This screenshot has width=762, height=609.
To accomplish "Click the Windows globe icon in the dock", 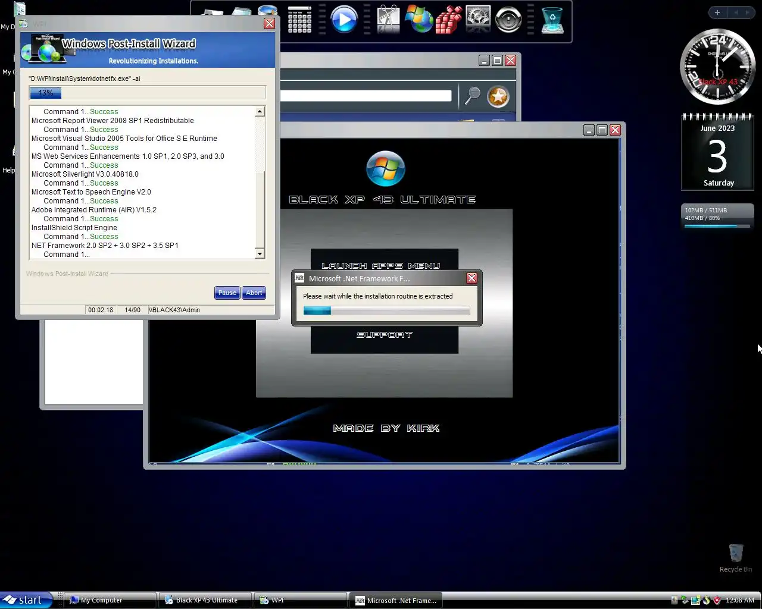I will [419, 19].
